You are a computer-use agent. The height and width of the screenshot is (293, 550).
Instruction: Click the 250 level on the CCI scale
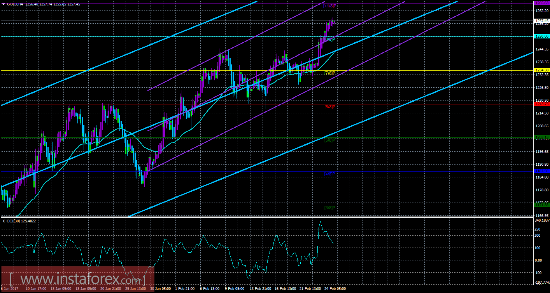coord(538,229)
